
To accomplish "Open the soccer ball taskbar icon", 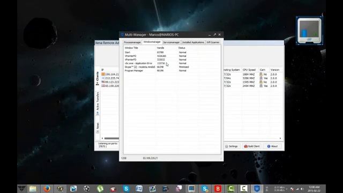I will pyautogui.click(x=87, y=189).
